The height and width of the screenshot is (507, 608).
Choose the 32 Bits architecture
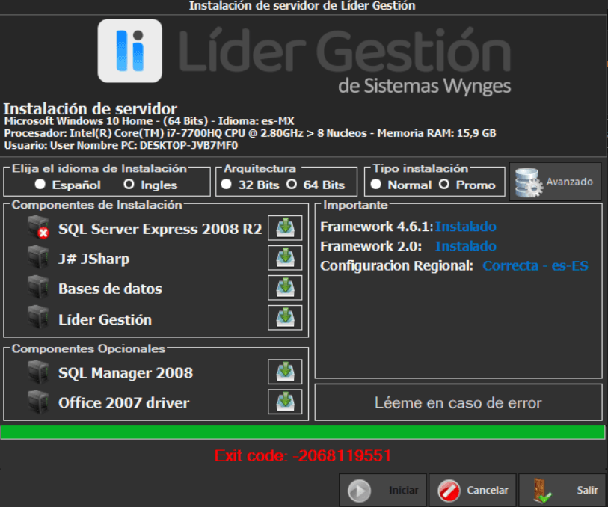[227, 185]
